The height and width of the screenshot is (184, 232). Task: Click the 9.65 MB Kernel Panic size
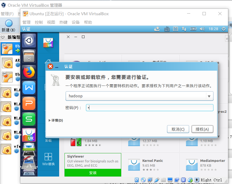coord(149,165)
